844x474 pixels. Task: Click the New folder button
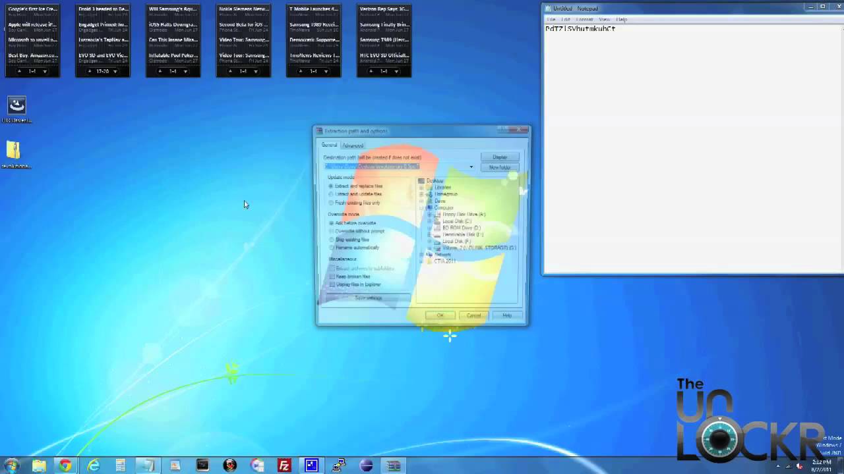point(500,167)
